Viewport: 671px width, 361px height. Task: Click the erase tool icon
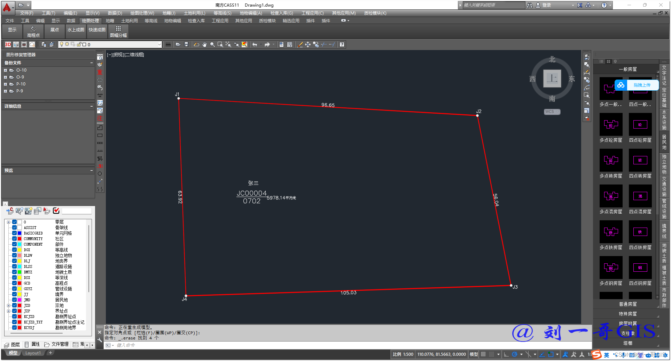tap(300, 44)
